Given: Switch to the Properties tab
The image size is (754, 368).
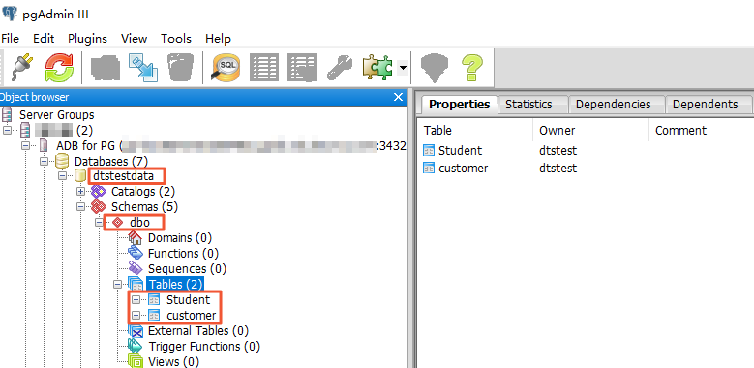Looking at the screenshot, I should [459, 105].
